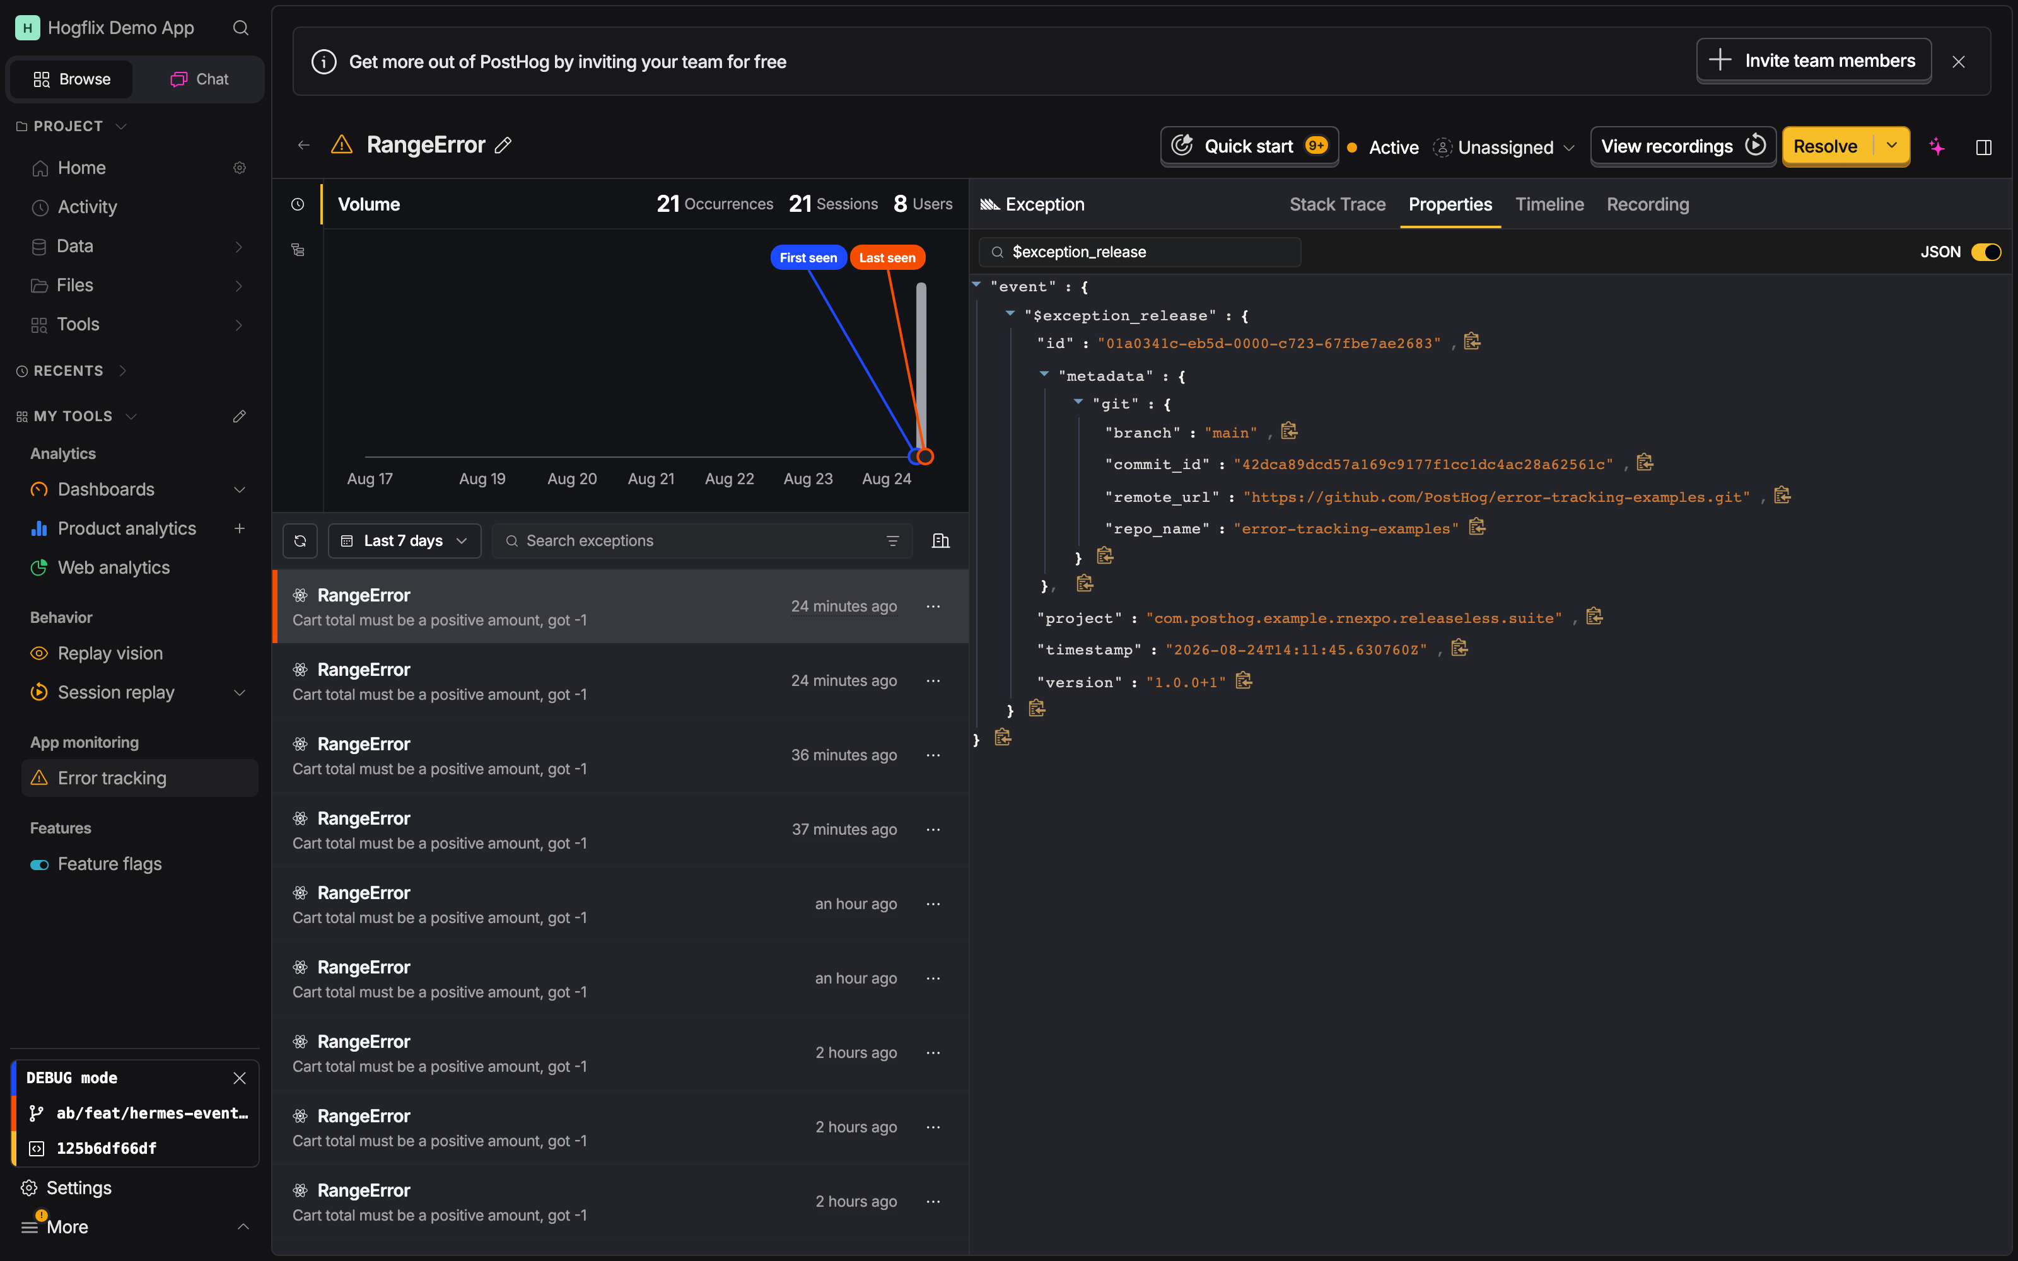Click the clock icon beside Volume

click(x=298, y=204)
